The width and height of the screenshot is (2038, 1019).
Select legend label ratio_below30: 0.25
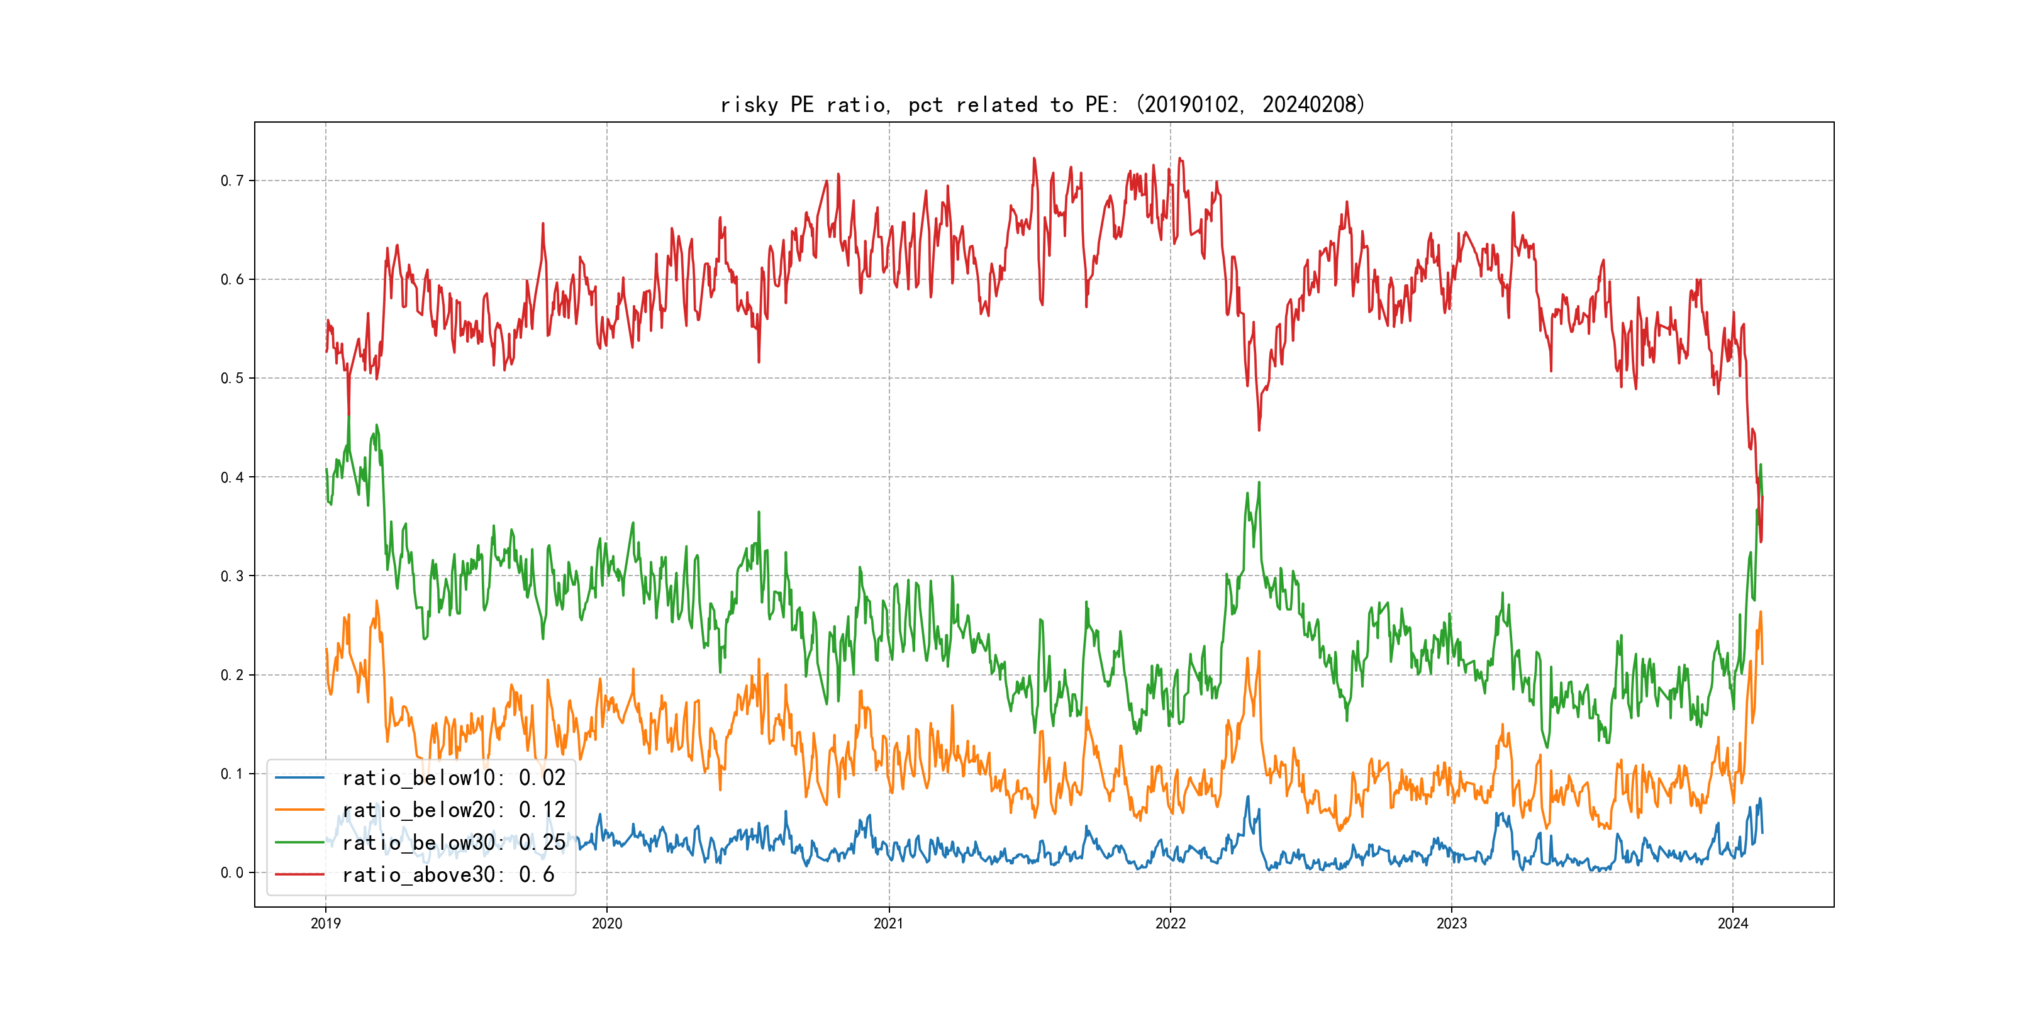(x=454, y=843)
